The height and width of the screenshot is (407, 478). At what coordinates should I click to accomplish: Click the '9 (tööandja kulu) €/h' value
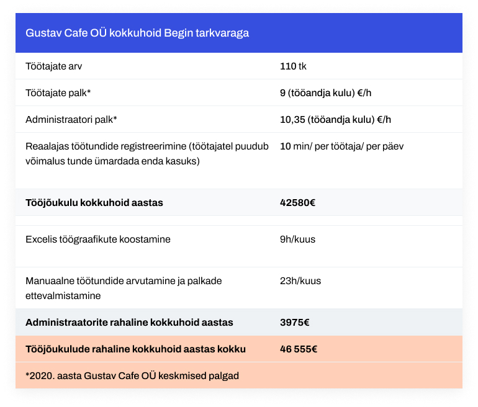pos(325,92)
